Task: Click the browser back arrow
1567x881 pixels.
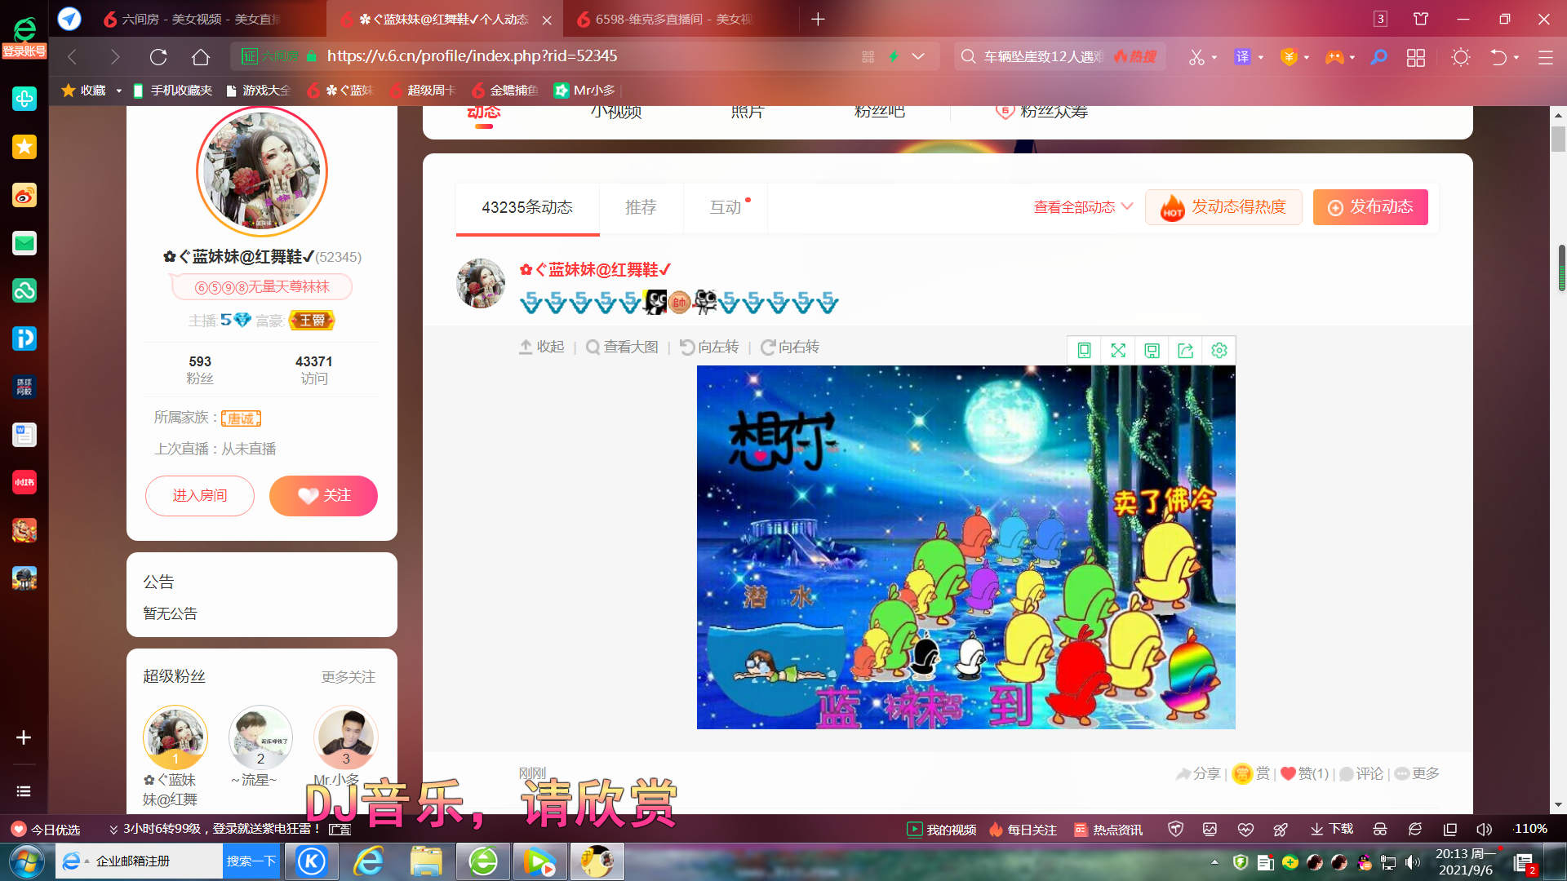Action: [72, 56]
